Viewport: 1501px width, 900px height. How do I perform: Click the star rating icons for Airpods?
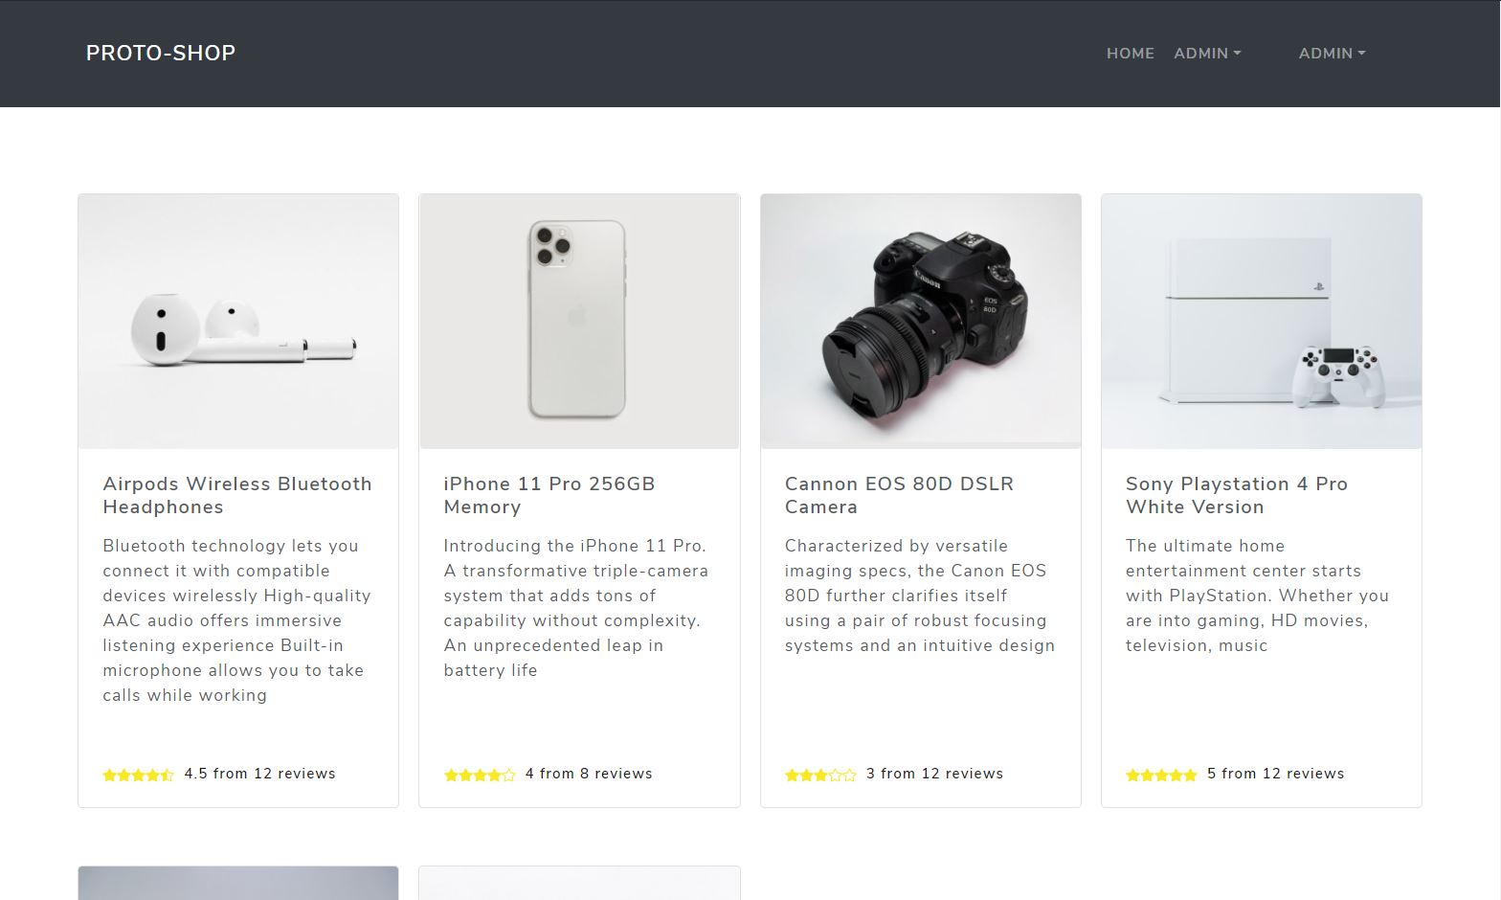(x=138, y=774)
